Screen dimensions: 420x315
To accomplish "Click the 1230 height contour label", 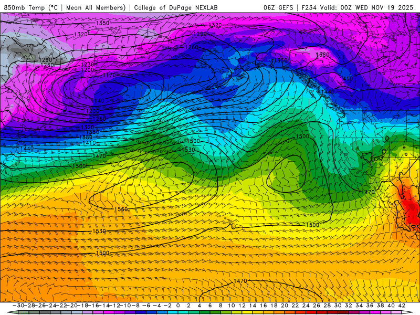I will (x=88, y=65).
